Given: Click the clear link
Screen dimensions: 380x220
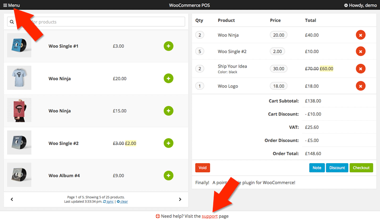Looking at the screenshot, I should click(x=123, y=202).
